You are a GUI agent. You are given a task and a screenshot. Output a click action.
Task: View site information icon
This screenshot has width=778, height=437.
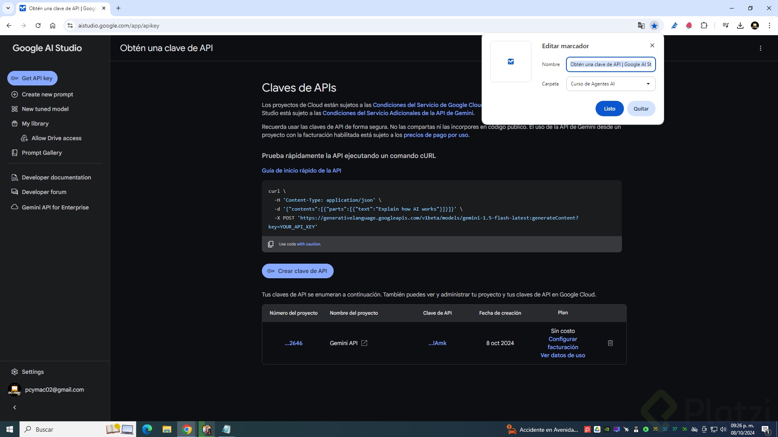(70, 26)
